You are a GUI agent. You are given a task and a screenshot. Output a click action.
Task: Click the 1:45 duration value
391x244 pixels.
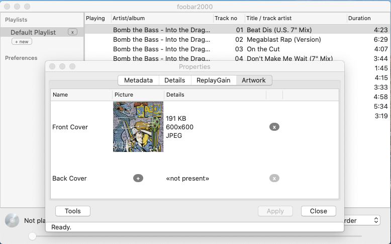(x=381, y=68)
